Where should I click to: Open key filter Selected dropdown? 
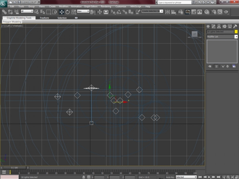186,177
